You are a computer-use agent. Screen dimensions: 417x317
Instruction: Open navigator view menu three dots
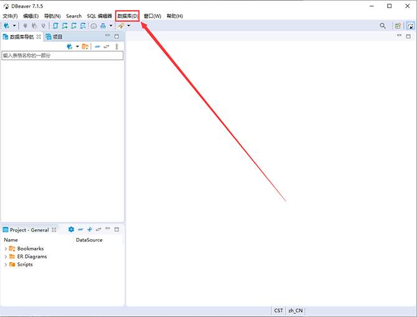pos(117,47)
